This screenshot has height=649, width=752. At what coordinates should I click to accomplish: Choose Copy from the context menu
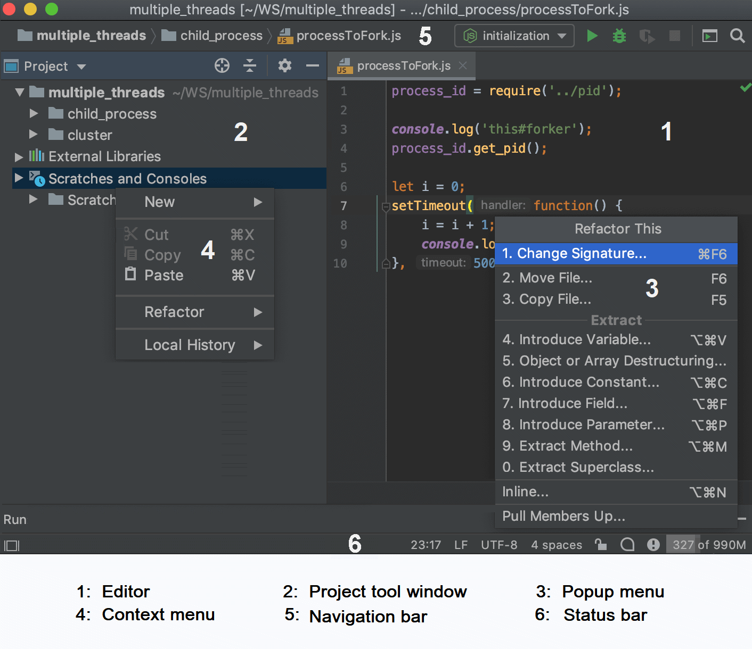(x=195, y=255)
